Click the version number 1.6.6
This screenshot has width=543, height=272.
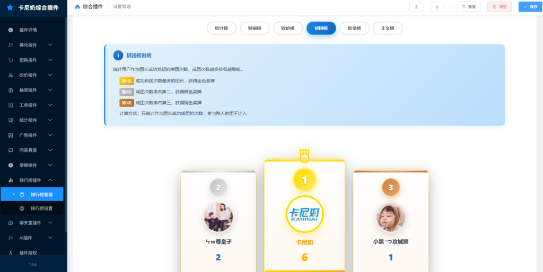pyautogui.click(x=33, y=265)
